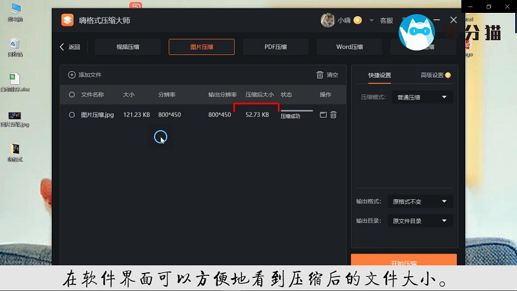Switch to the PDF压缩 tab

275,47
